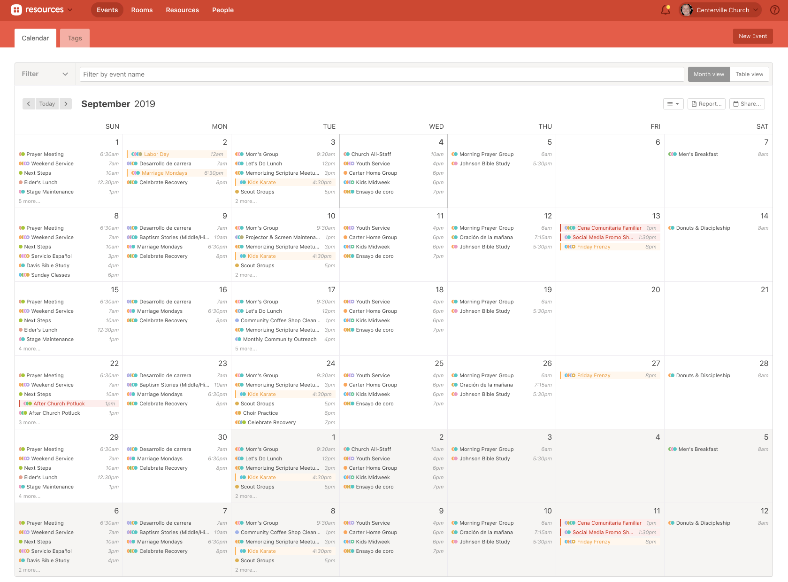Click the Resources app logo icon
Image resolution: width=788 pixels, height=582 pixels.
pos(16,10)
